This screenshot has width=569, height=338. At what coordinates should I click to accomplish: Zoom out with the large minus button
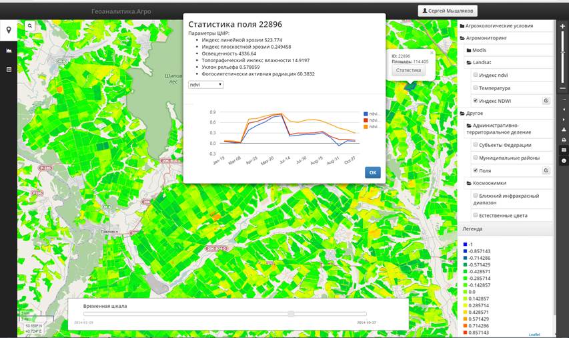point(562,88)
